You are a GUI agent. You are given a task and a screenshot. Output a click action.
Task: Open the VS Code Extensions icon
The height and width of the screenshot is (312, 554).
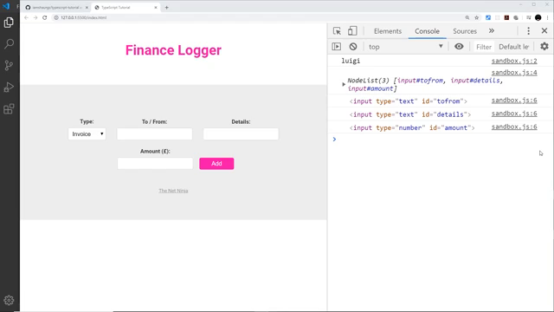[x=9, y=108]
